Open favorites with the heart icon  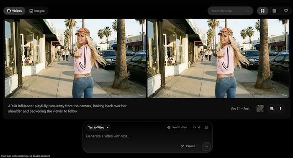286,11
